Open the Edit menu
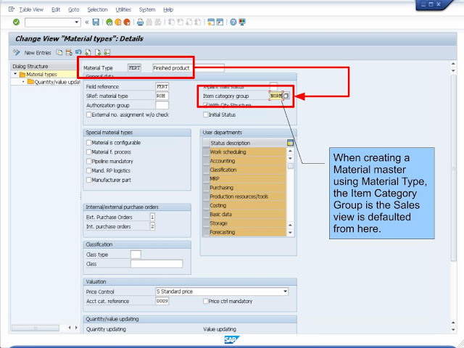464x348 pixels. click(x=56, y=9)
